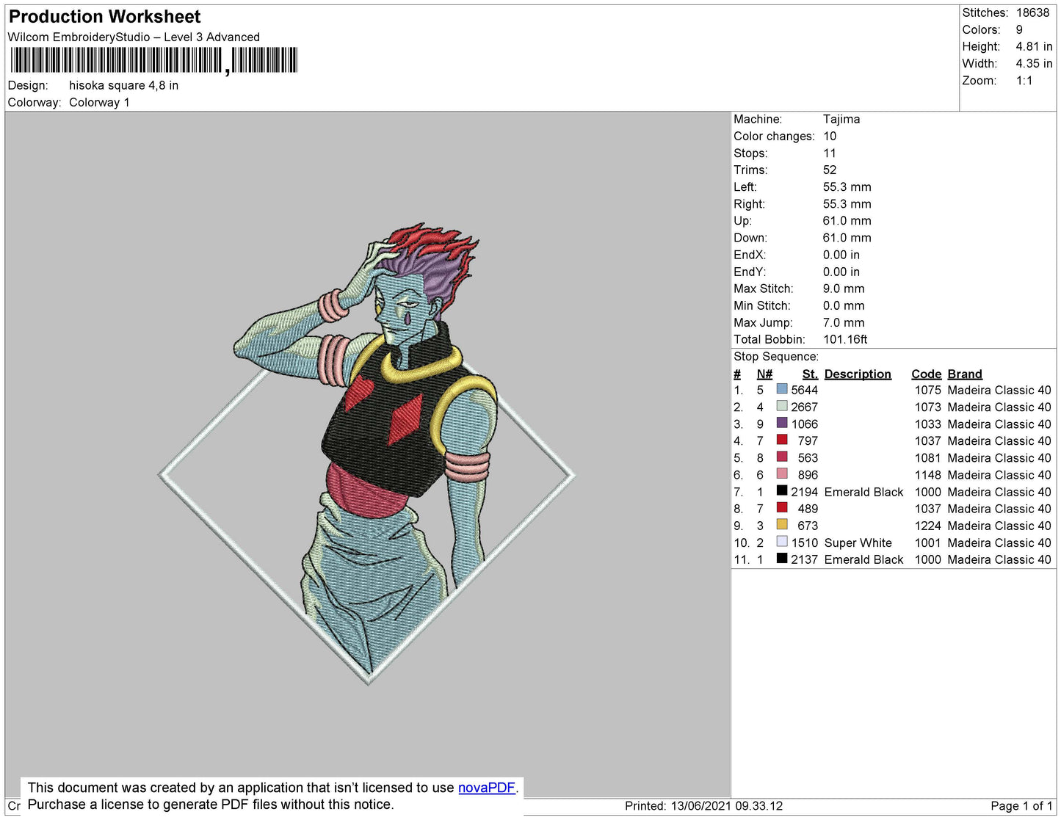This screenshot has height=820, width=1061.
Task: Click 'Page 1 of 1' footer text
Action: (x=1021, y=805)
